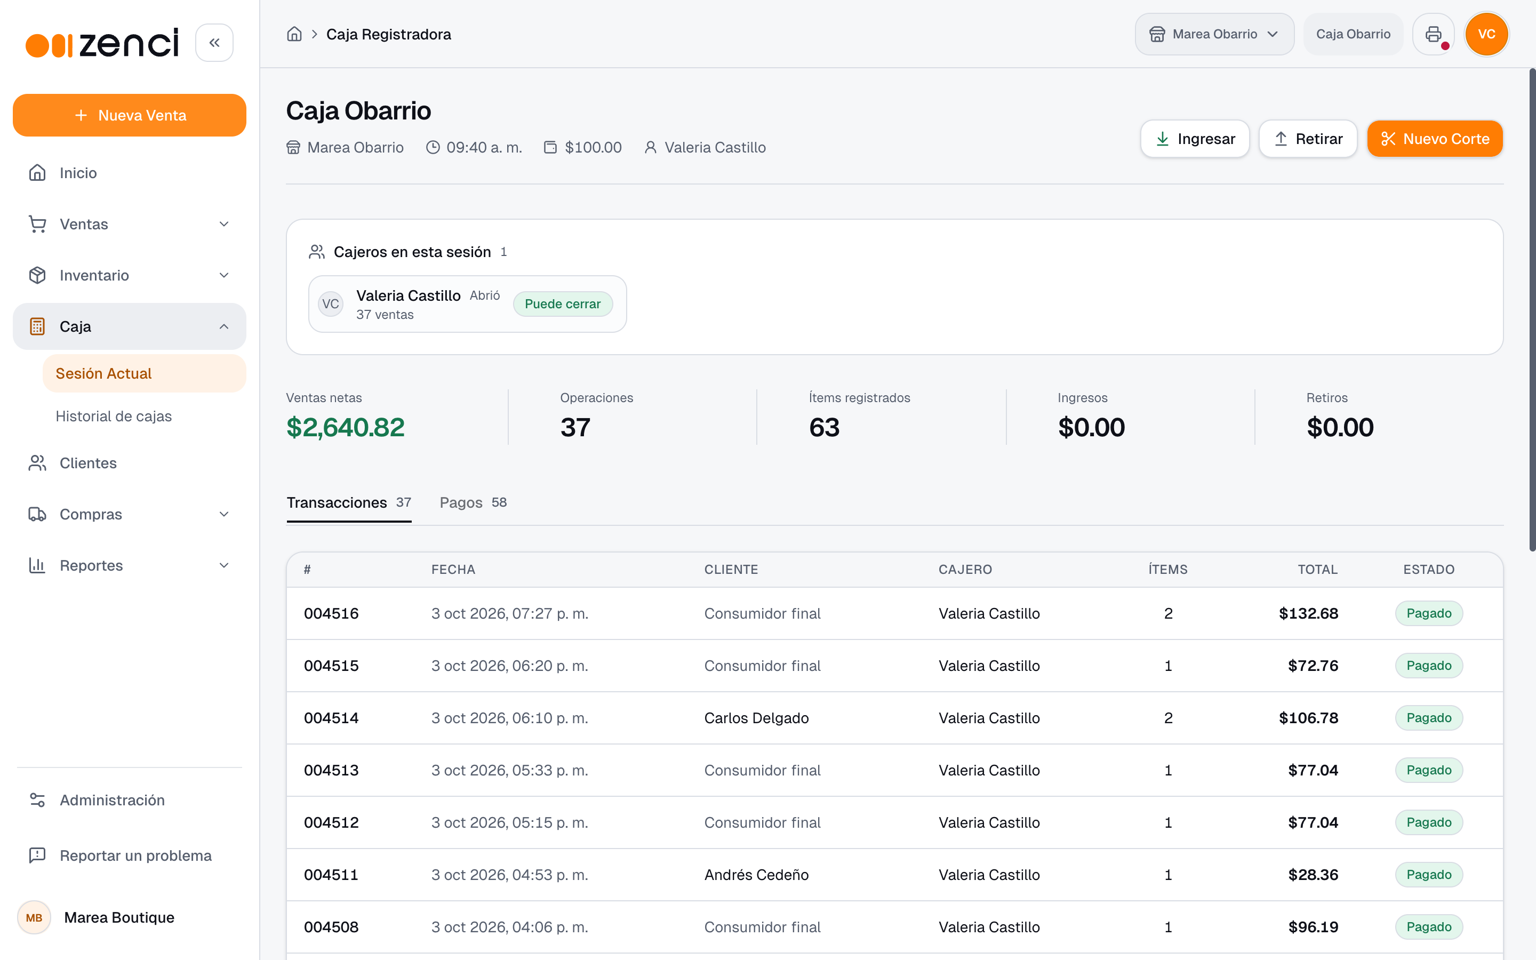Switch to the Pagos tab
1536x960 pixels.
(x=473, y=502)
